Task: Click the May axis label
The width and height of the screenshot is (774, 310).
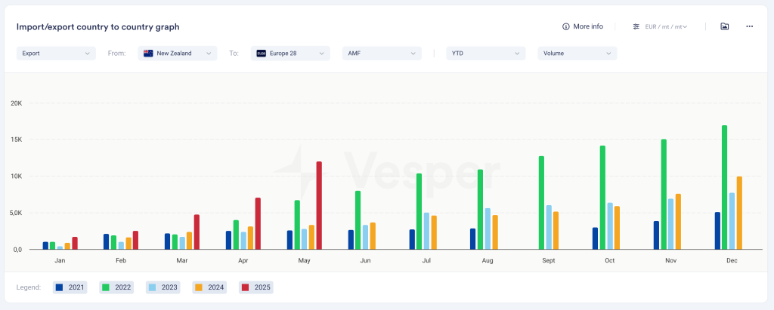Action: 305,261
